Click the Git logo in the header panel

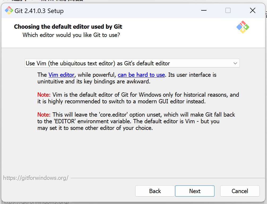click(x=243, y=27)
